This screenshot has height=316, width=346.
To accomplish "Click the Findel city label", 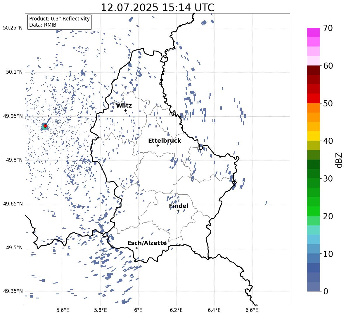I will [x=179, y=206].
